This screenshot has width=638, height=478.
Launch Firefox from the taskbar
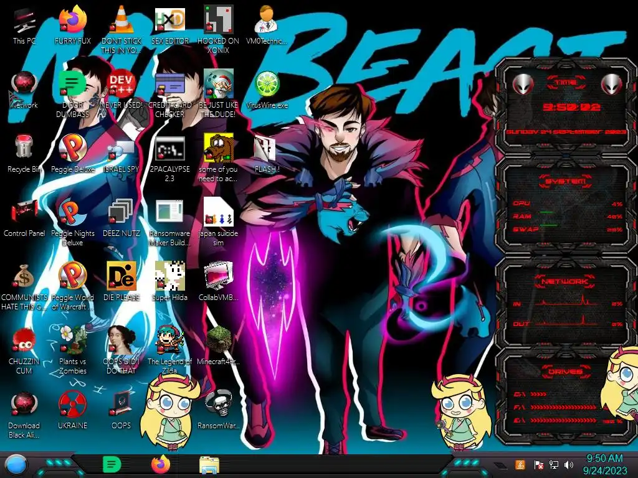tap(161, 464)
